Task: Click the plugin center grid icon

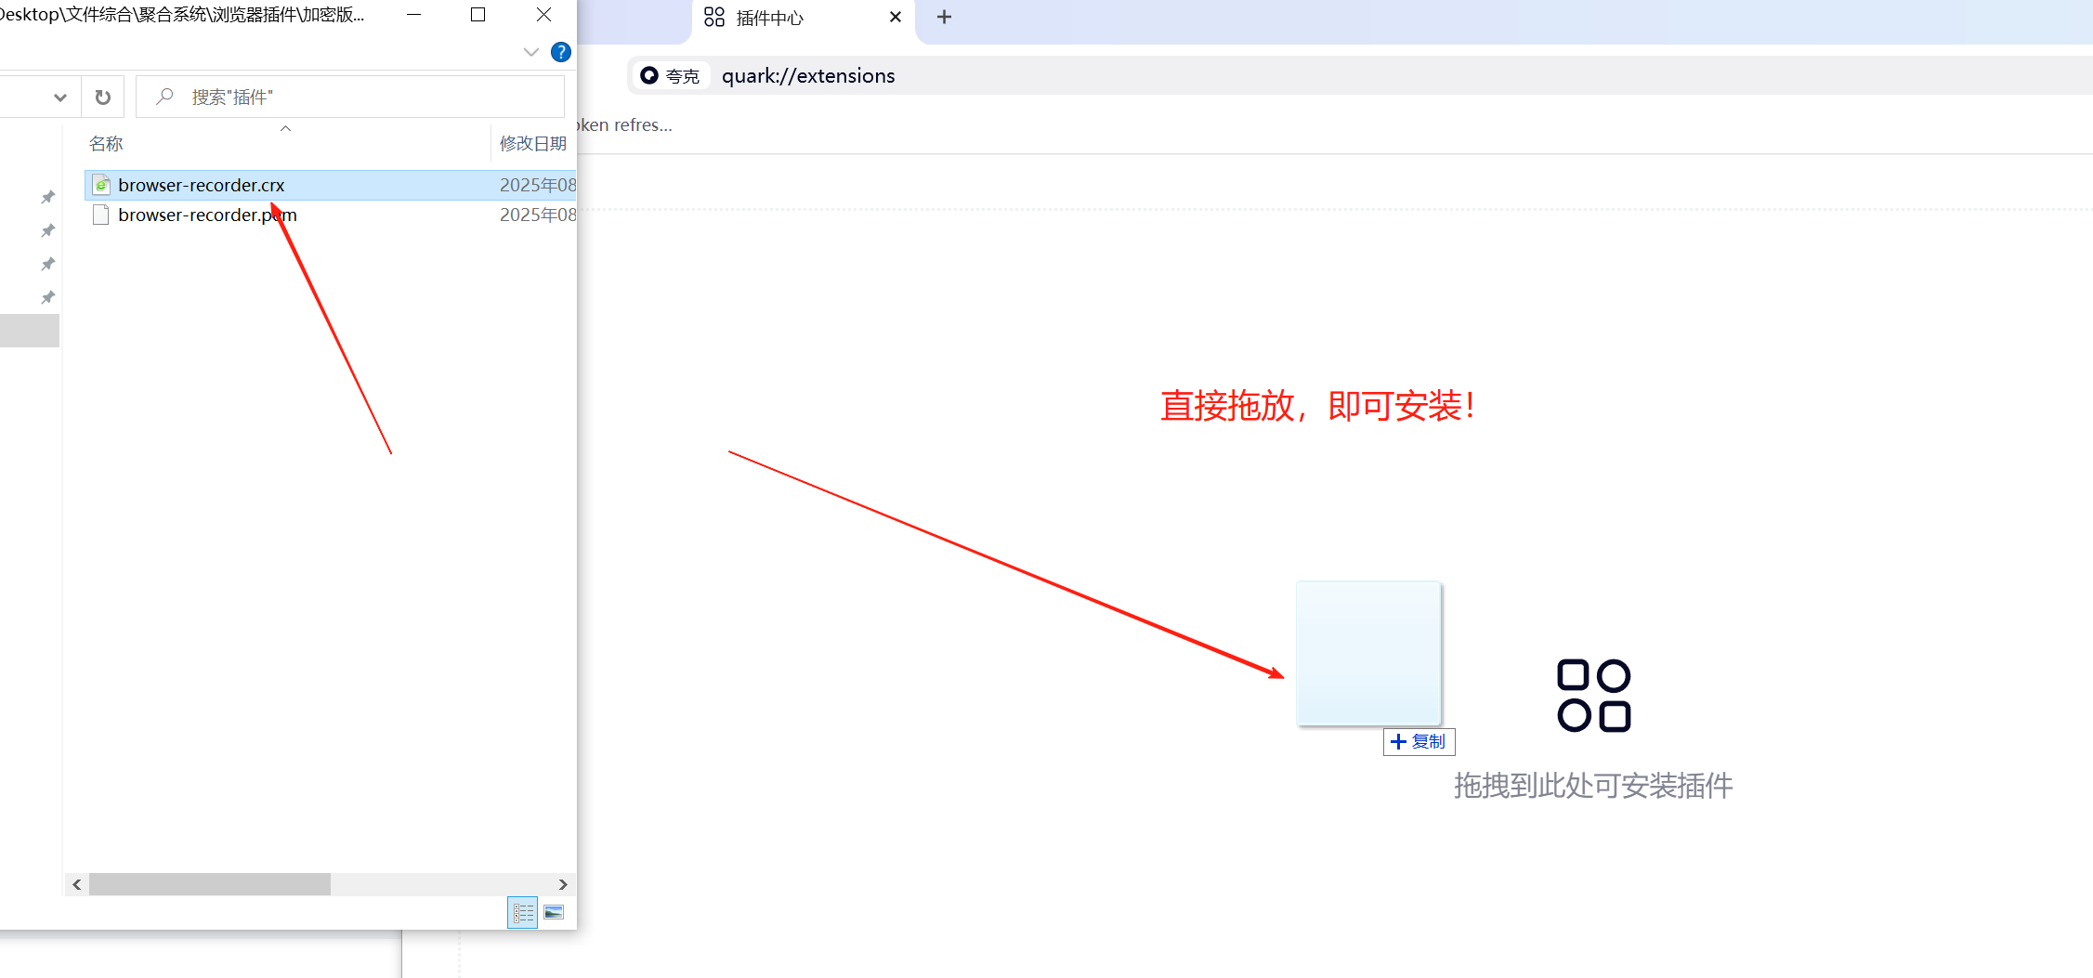Action: (1593, 696)
